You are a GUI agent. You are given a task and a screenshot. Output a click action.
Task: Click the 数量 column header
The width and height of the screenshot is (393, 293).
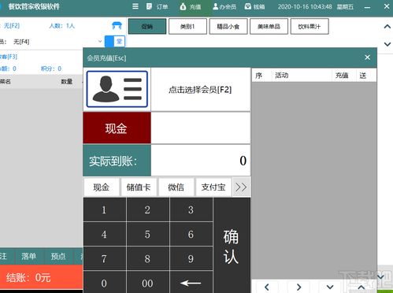(67, 82)
